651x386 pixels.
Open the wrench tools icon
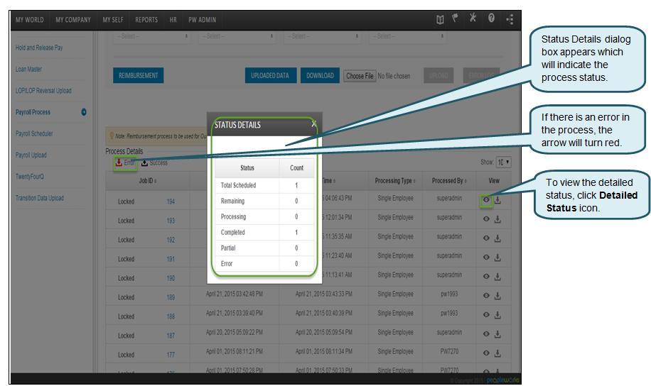click(473, 19)
